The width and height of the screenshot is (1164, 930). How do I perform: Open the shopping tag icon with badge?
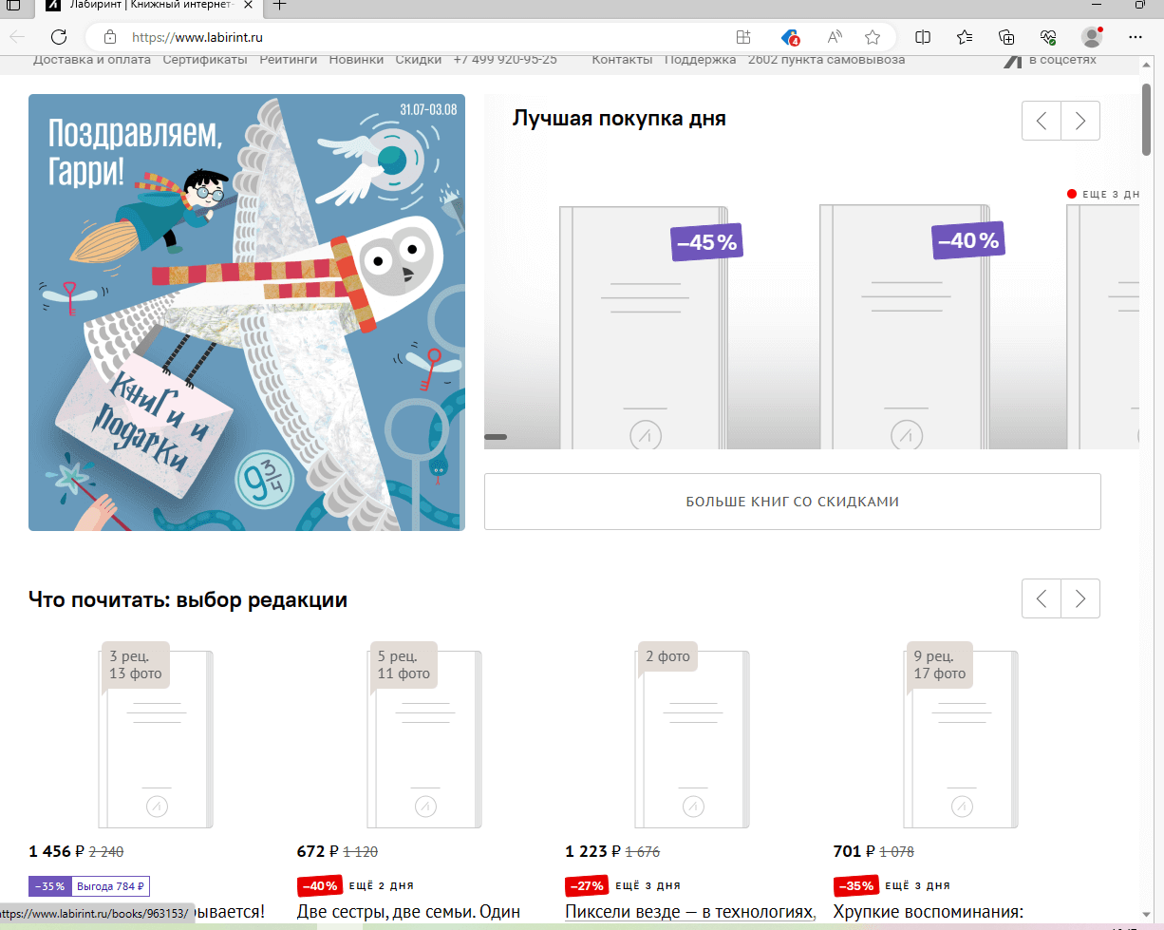[790, 37]
